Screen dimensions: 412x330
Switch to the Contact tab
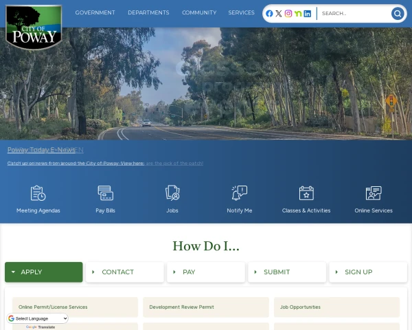point(125,272)
